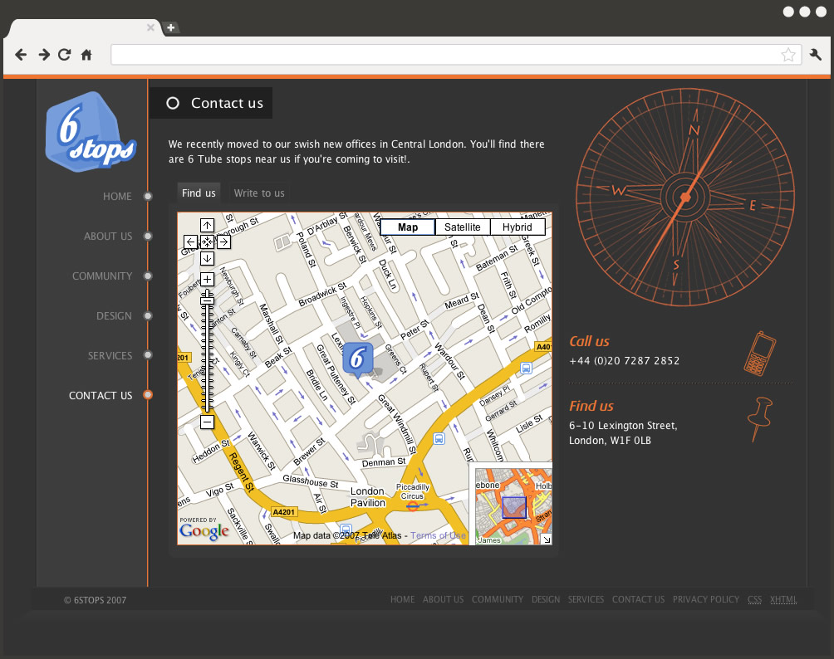Image resolution: width=834 pixels, height=659 pixels.
Task: Pan the map right with arrow
Action: click(223, 242)
